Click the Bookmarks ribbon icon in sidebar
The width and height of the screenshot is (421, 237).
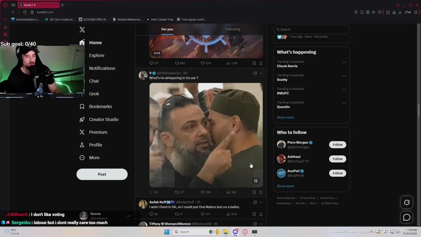click(x=82, y=107)
